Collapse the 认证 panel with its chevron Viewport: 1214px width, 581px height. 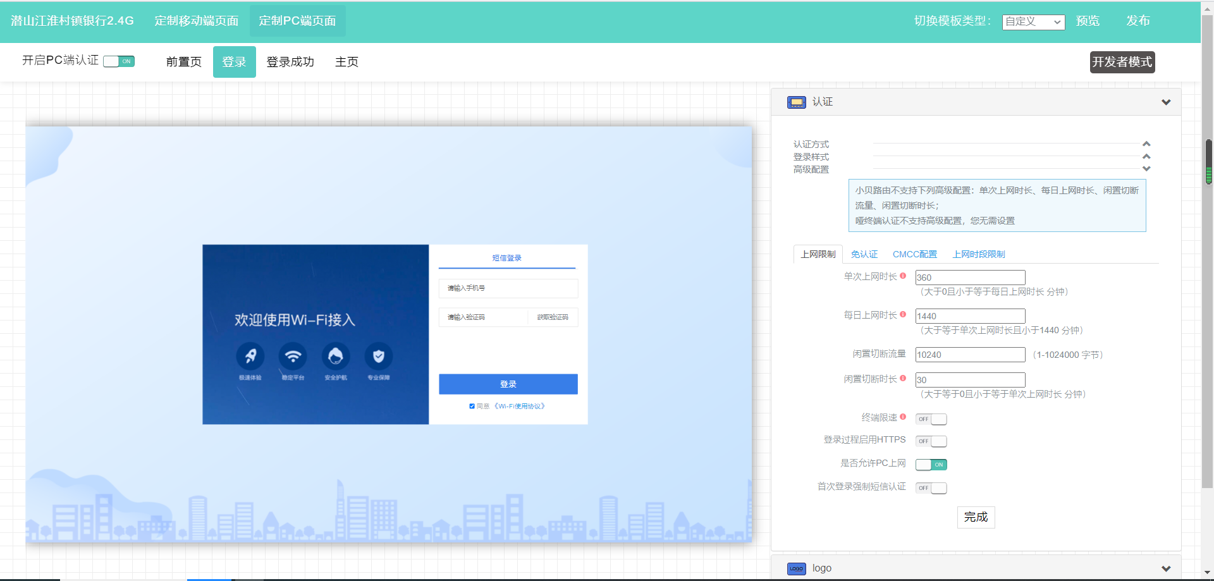pos(1166,102)
